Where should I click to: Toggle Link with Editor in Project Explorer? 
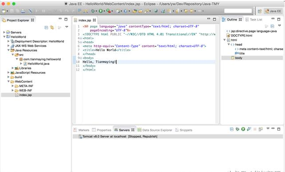(x=52, y=28)
